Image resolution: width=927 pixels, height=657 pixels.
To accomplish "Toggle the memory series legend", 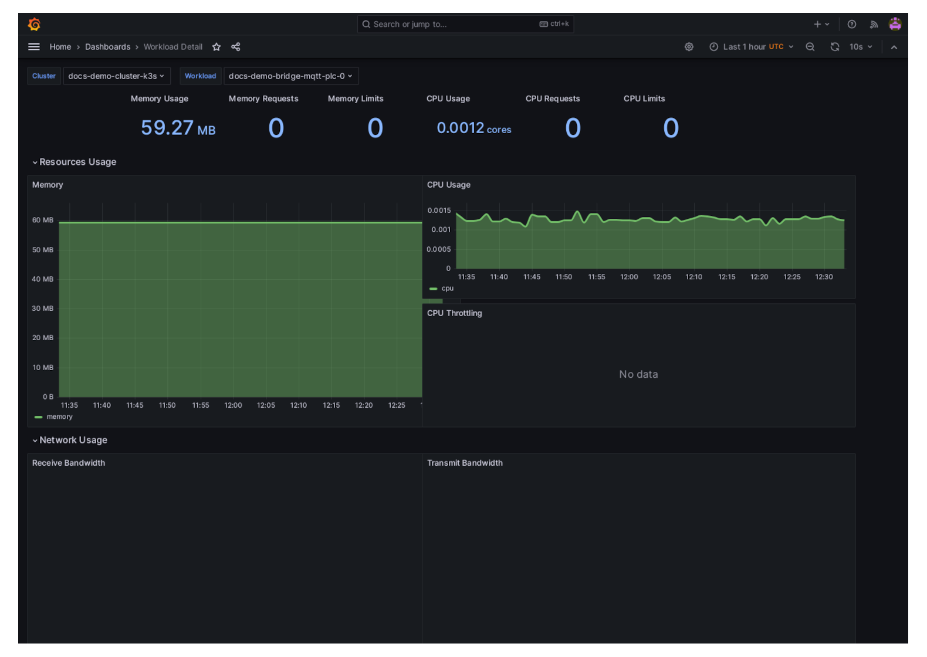I will pos(59,417).
